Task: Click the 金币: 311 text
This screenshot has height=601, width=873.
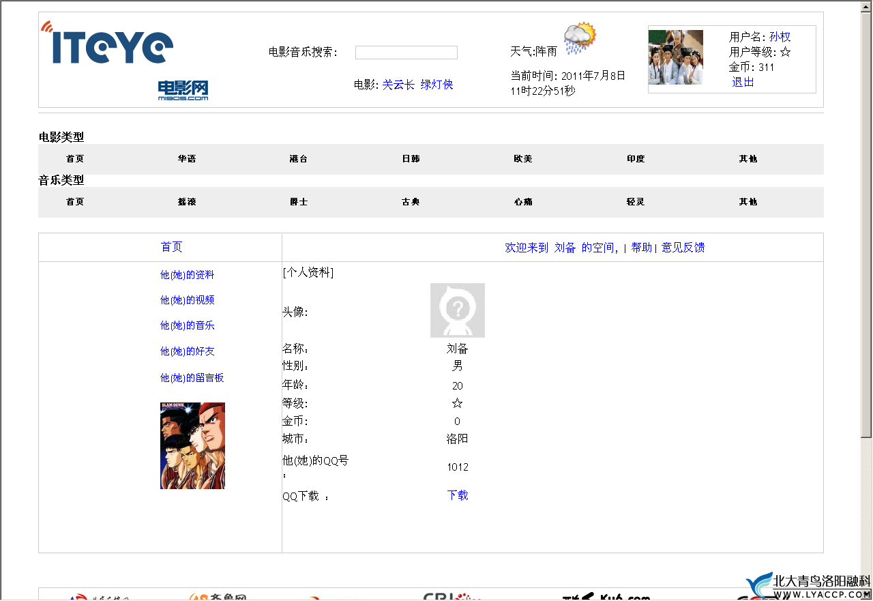Action: point(752,67)
